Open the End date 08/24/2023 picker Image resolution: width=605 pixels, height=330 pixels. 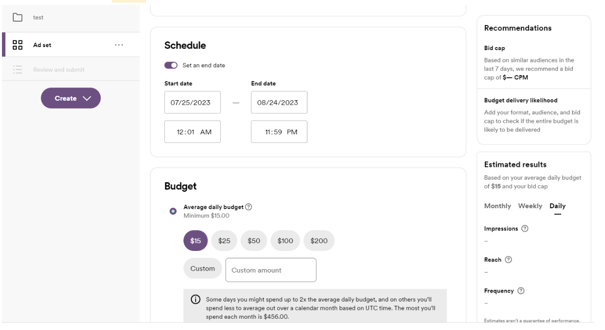279,103
